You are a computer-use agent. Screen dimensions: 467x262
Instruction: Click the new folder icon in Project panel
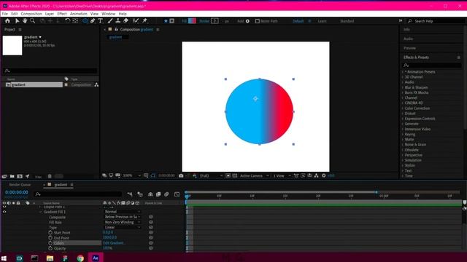click(12, 176)
